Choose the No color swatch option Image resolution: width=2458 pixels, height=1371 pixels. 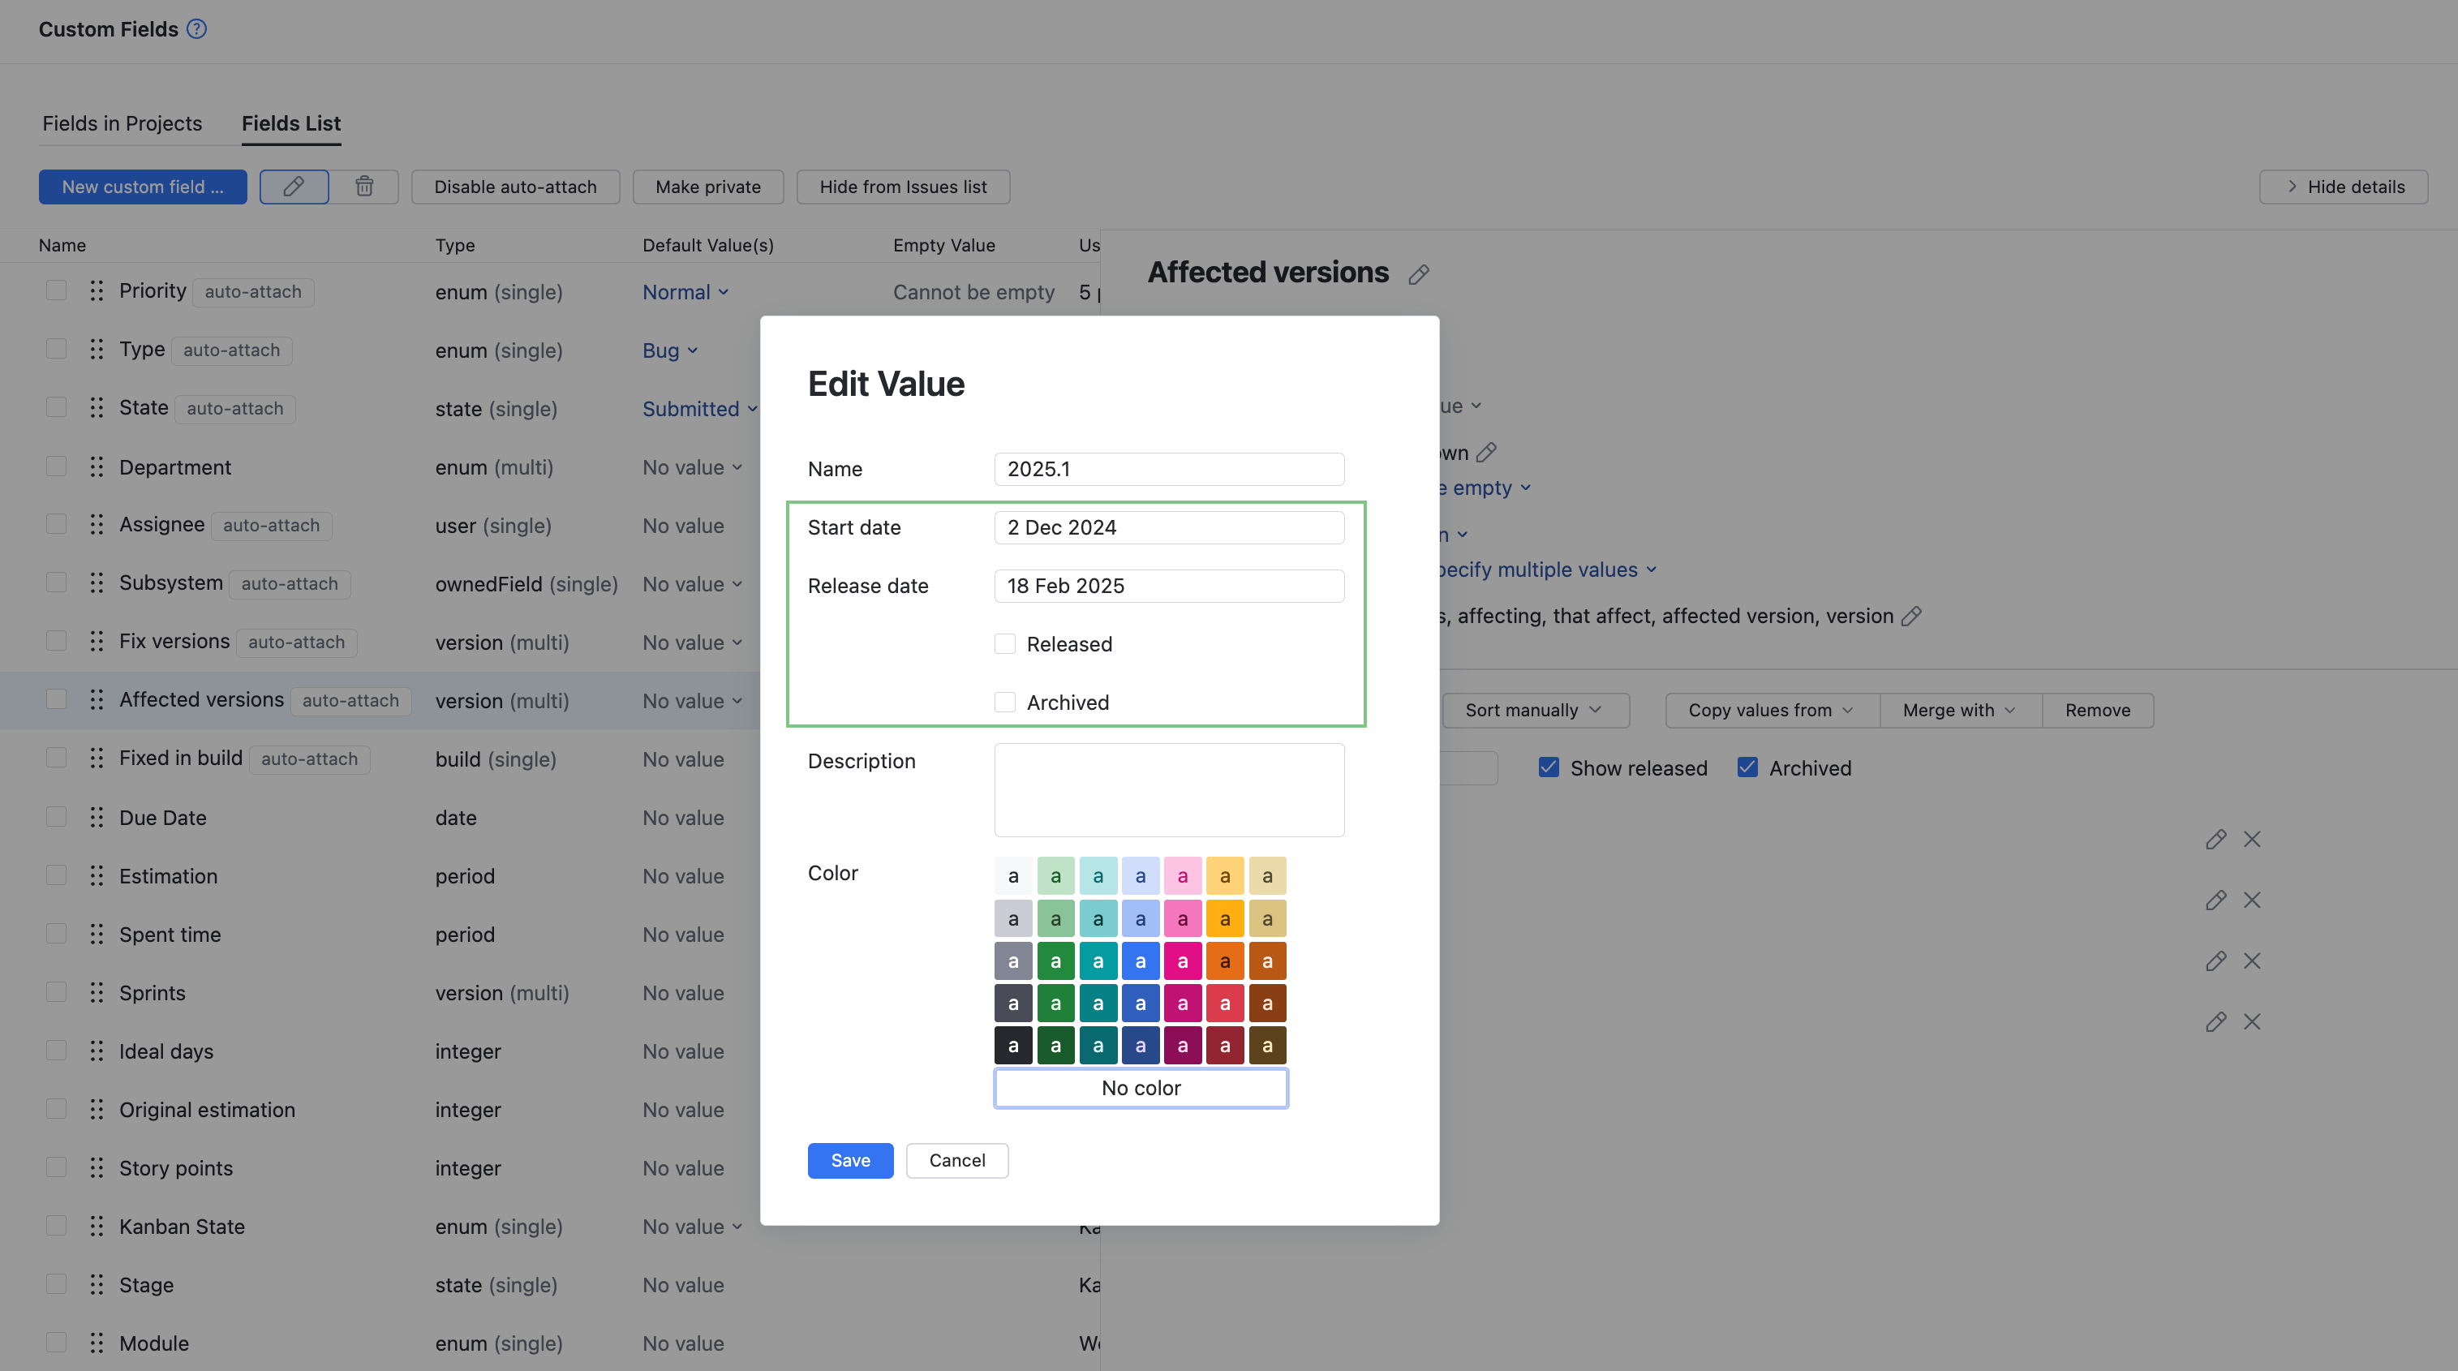click(x=1141, y=1088)
